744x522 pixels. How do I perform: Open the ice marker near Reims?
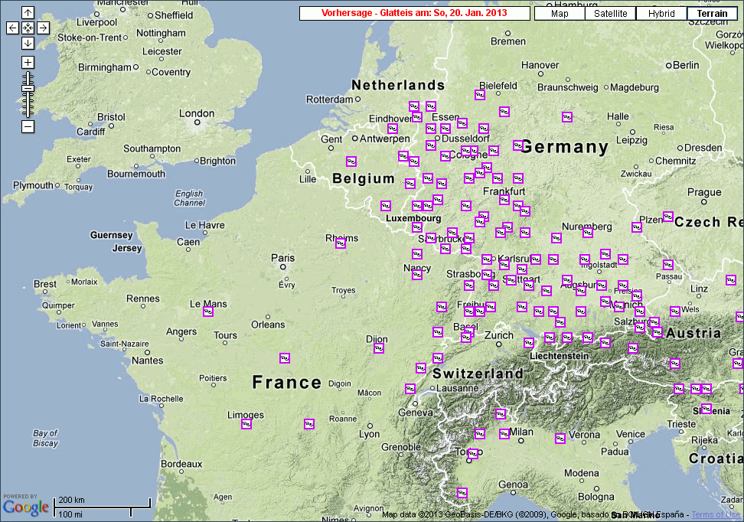pos(341,243)
